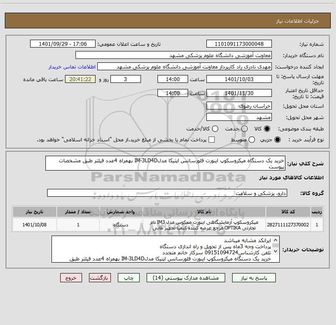Click the اطلاعات کالاهای مورد نیاز heading
The width and height of the screenshot is (336, 325).
tap(291, 178)
